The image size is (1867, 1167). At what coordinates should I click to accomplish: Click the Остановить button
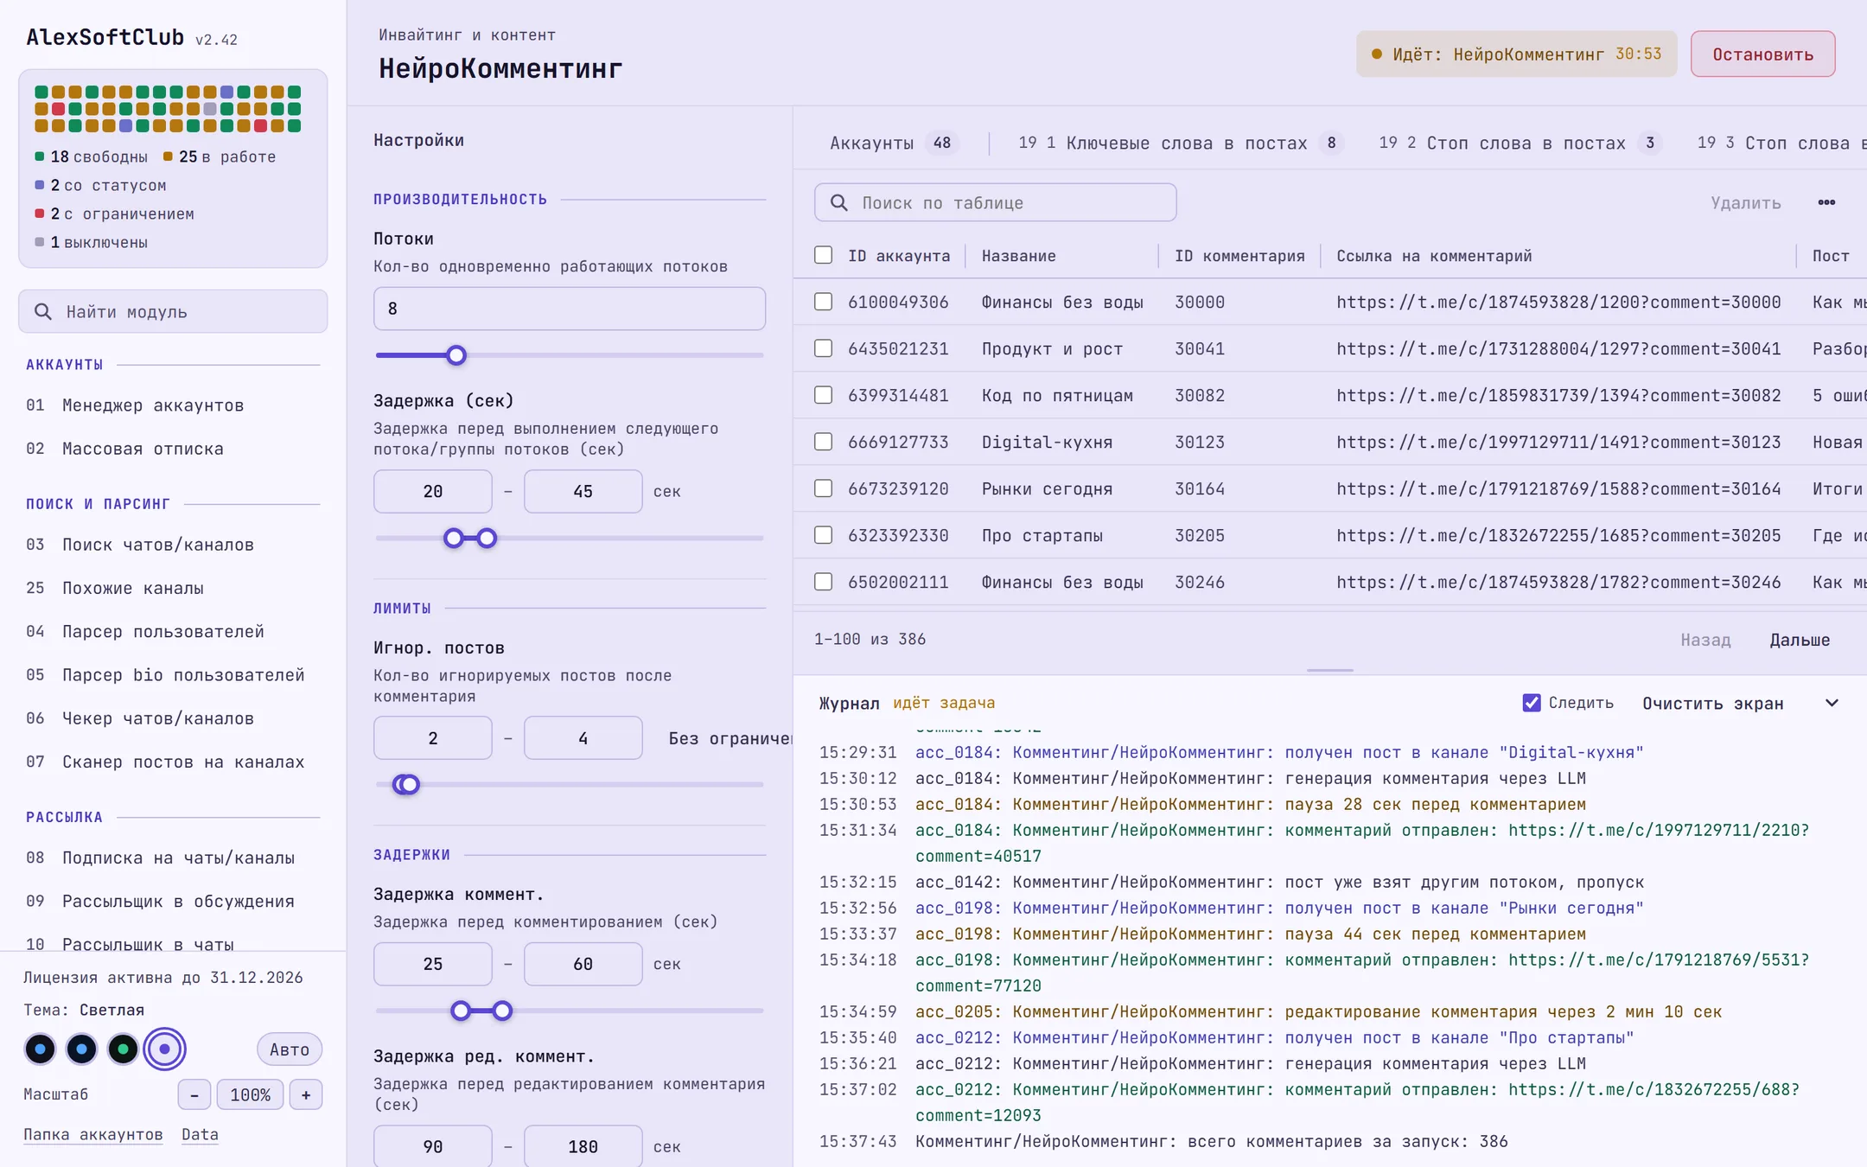click(x=1763, y=54)
